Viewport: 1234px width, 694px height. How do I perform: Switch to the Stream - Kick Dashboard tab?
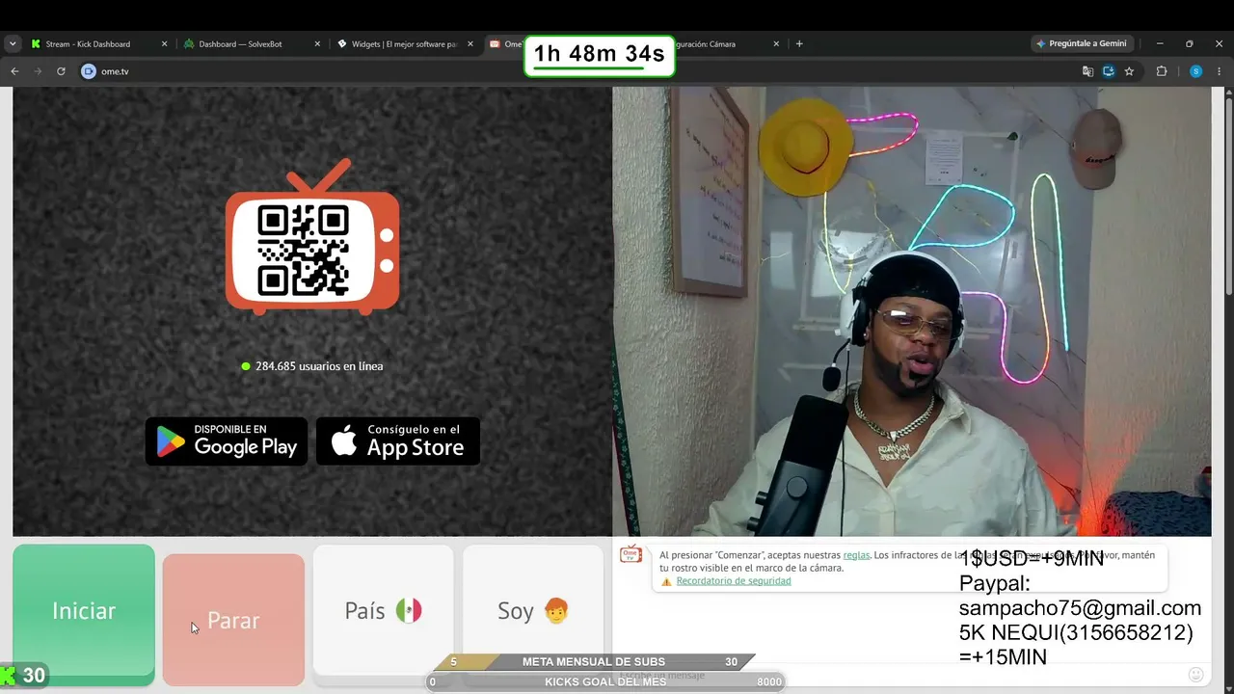pos(89,44)
